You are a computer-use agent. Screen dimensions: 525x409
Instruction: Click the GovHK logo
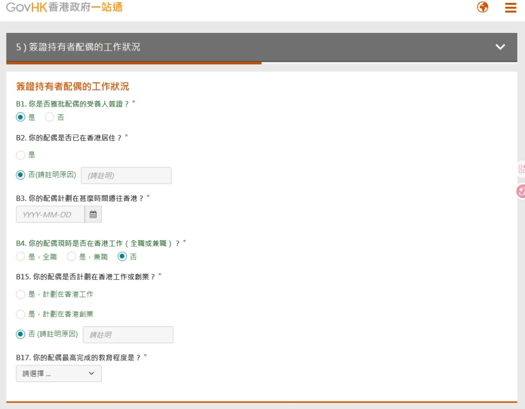pos(64,7)
